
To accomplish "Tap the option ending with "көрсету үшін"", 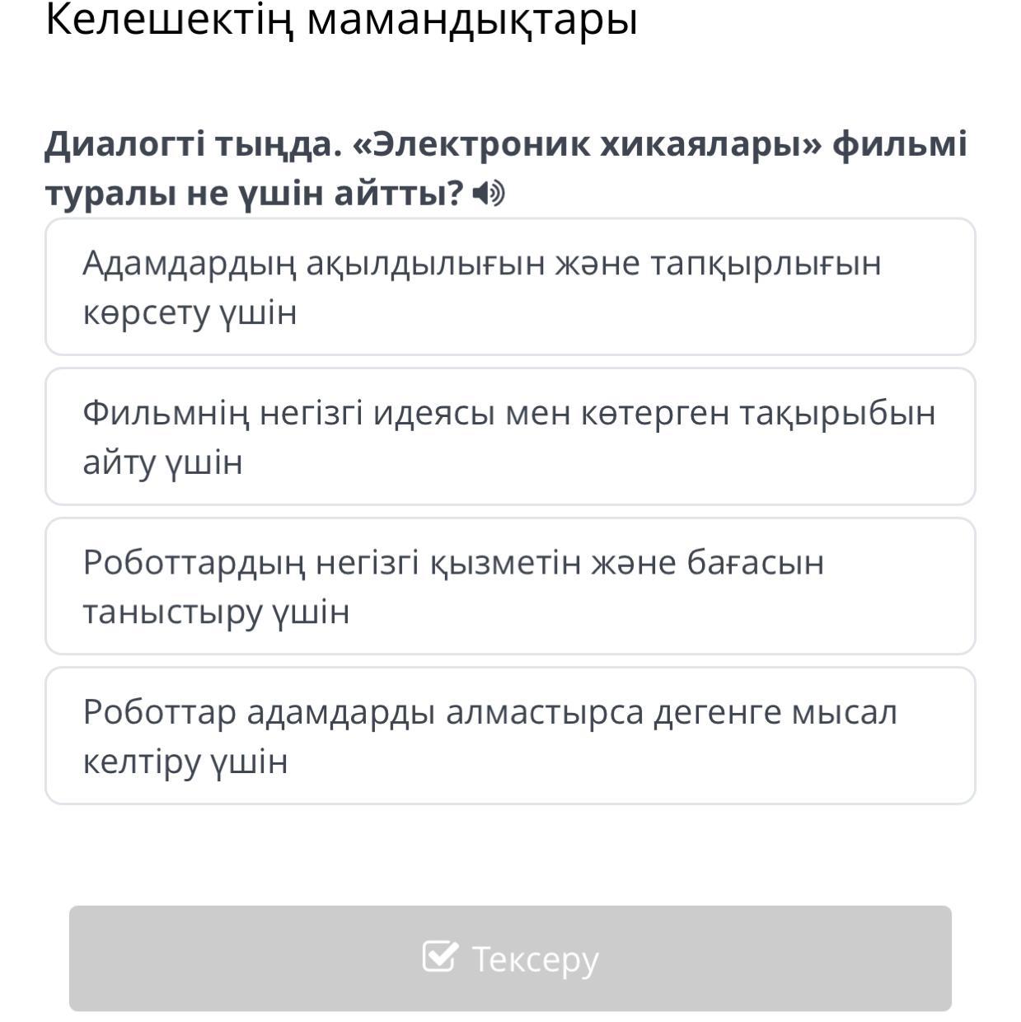I will 510,287.
